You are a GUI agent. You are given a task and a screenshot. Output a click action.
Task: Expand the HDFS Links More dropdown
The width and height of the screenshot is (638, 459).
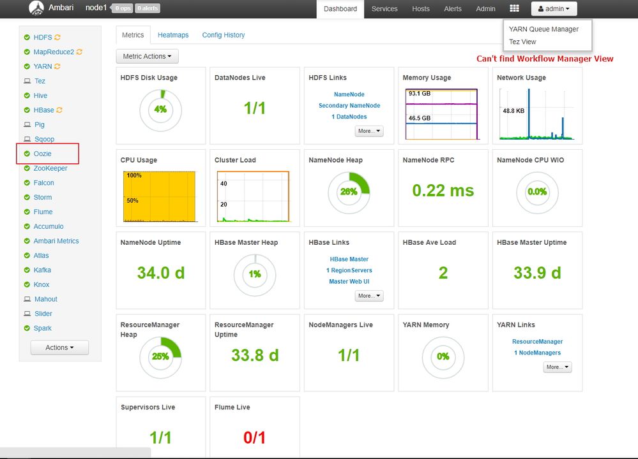point(369,131)
